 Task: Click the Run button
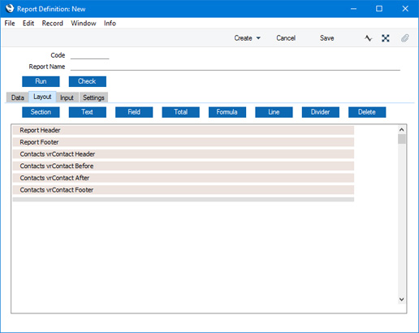tap(41, 81)
